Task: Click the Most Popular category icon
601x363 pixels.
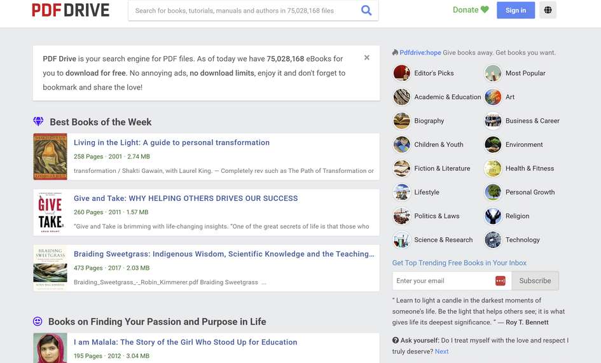Action: 493,73
